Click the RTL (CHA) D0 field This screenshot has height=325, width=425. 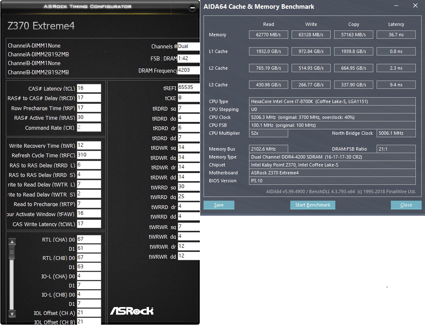pos(89,239)
